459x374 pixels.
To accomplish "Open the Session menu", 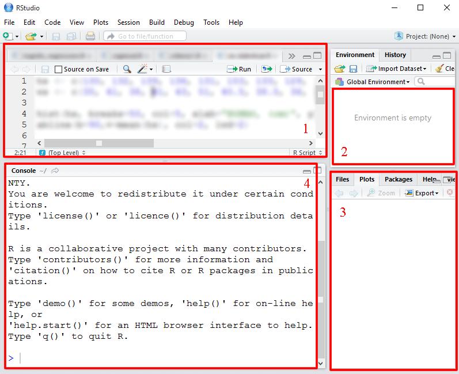I will coord(128,22).
